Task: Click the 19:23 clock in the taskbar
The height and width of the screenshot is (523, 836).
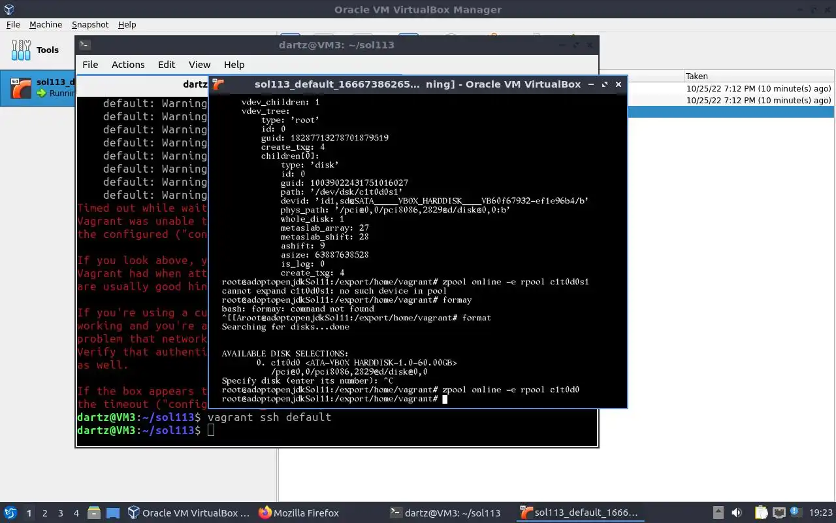Action: 821,513
